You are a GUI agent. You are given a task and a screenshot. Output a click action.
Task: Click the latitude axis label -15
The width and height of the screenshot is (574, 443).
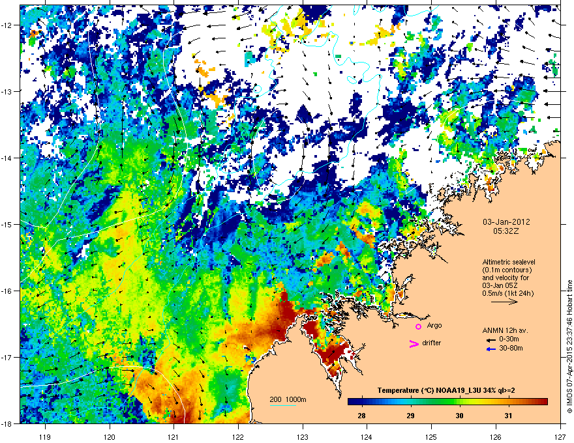(7, 224)
